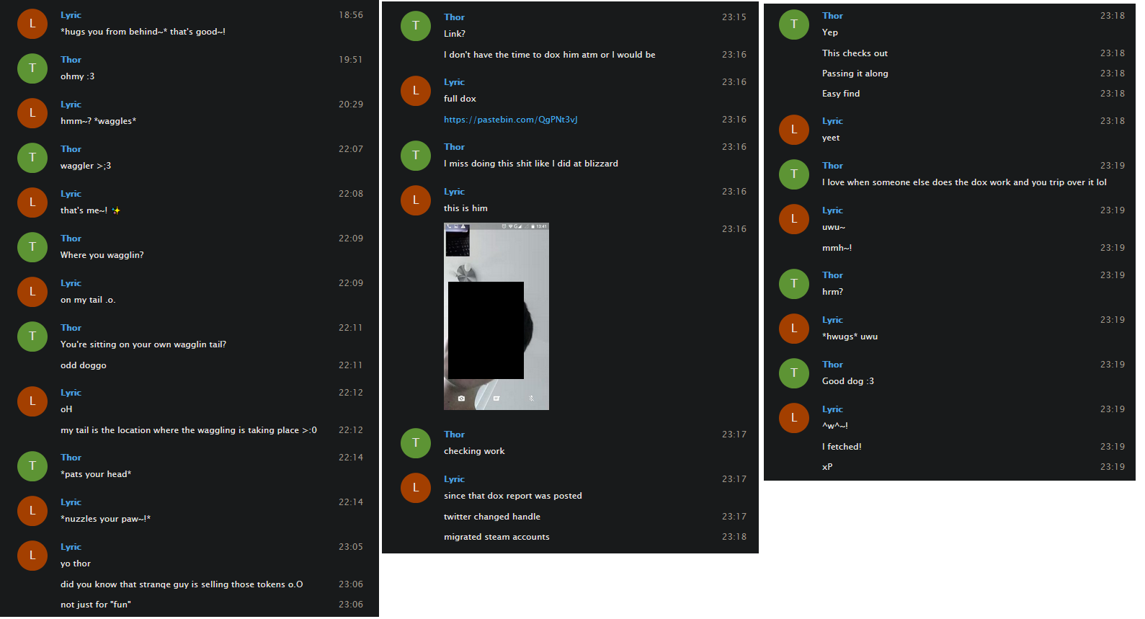Click Thor's avatar beside "checking work" message
1145x619 pixels.
click(x=416, y=443)
